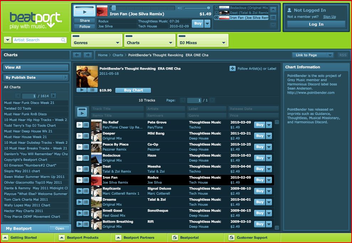The image size is (352, 243).
Task: Play the Replicants track
Action: [79, 191]
